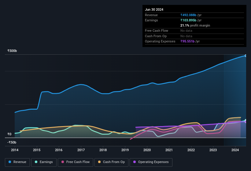This screenshot has width=251, height=171.
Task: Click the Jun 30 2024 tooltip date
Action: [x=154, y=9]
